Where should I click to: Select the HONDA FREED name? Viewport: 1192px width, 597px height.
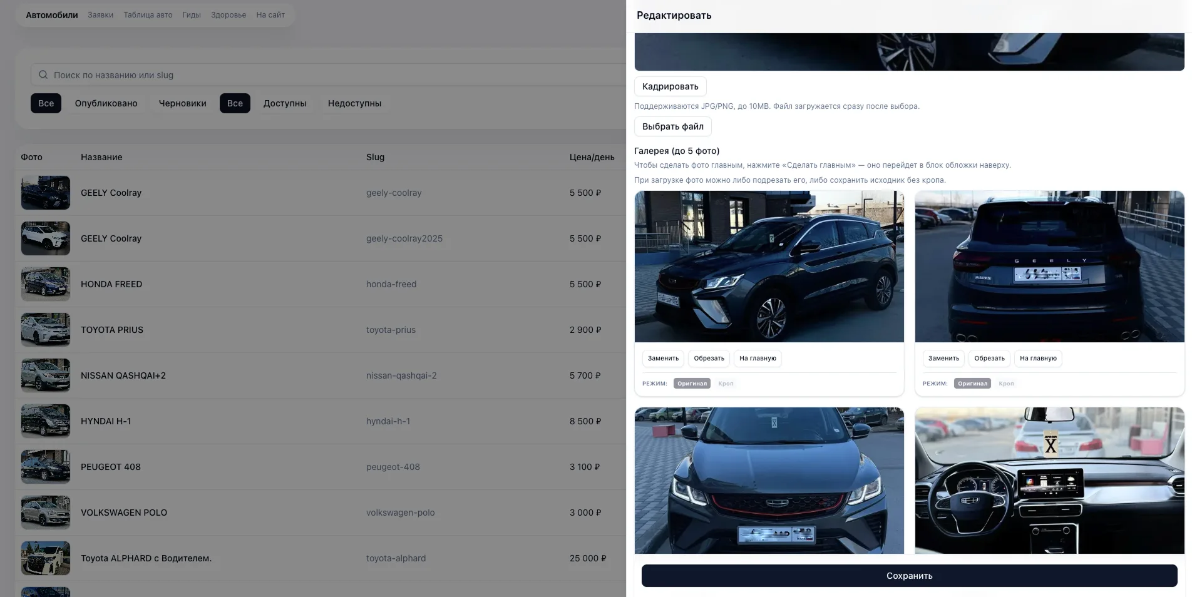tap(111, 284)
